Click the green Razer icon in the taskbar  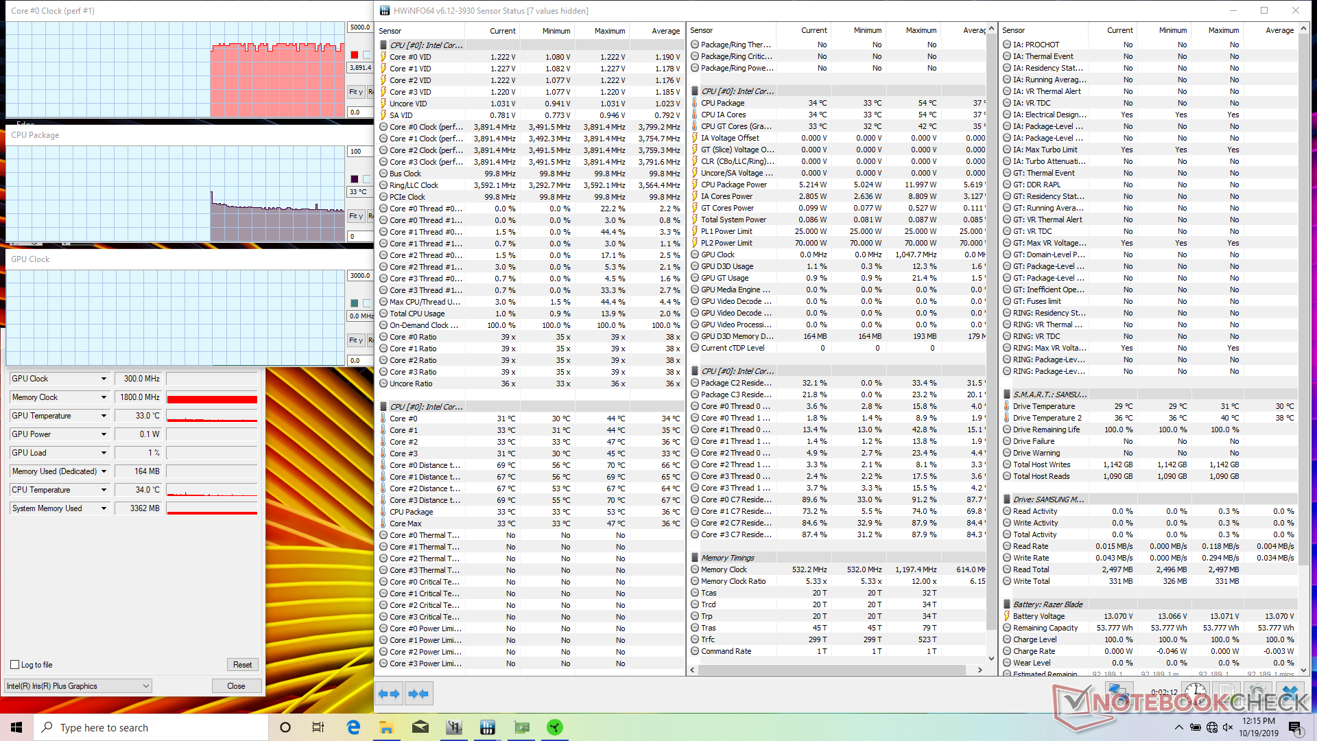[x=555, y=727]
